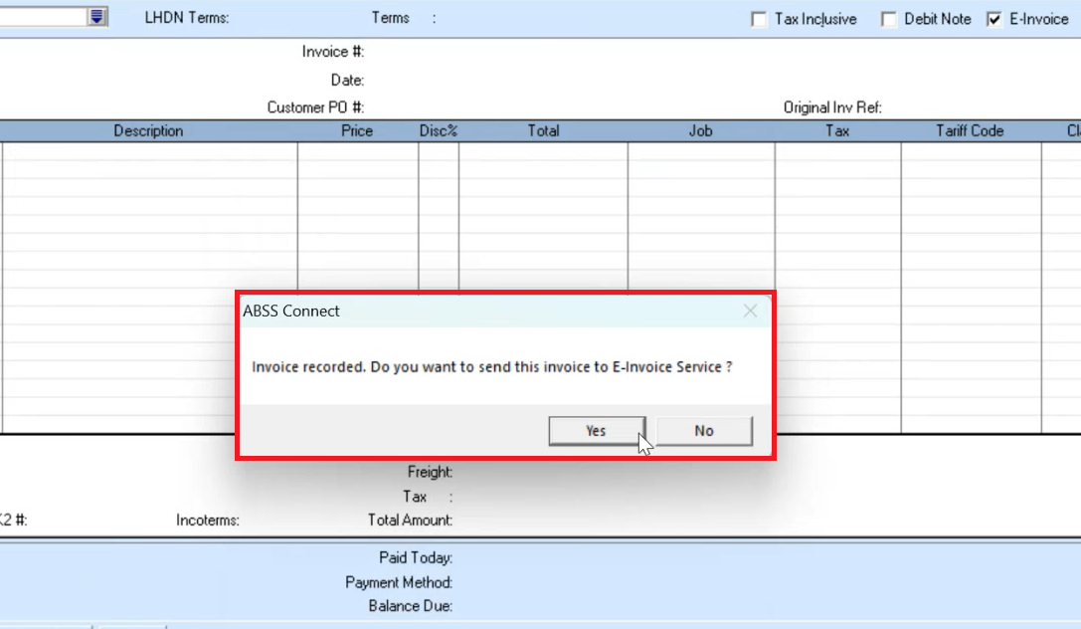The height and width of the screenshot is (629, 1081).
Task: Open the dropdown arrow beside LHDN Terms
Action: tap(96, 17)
